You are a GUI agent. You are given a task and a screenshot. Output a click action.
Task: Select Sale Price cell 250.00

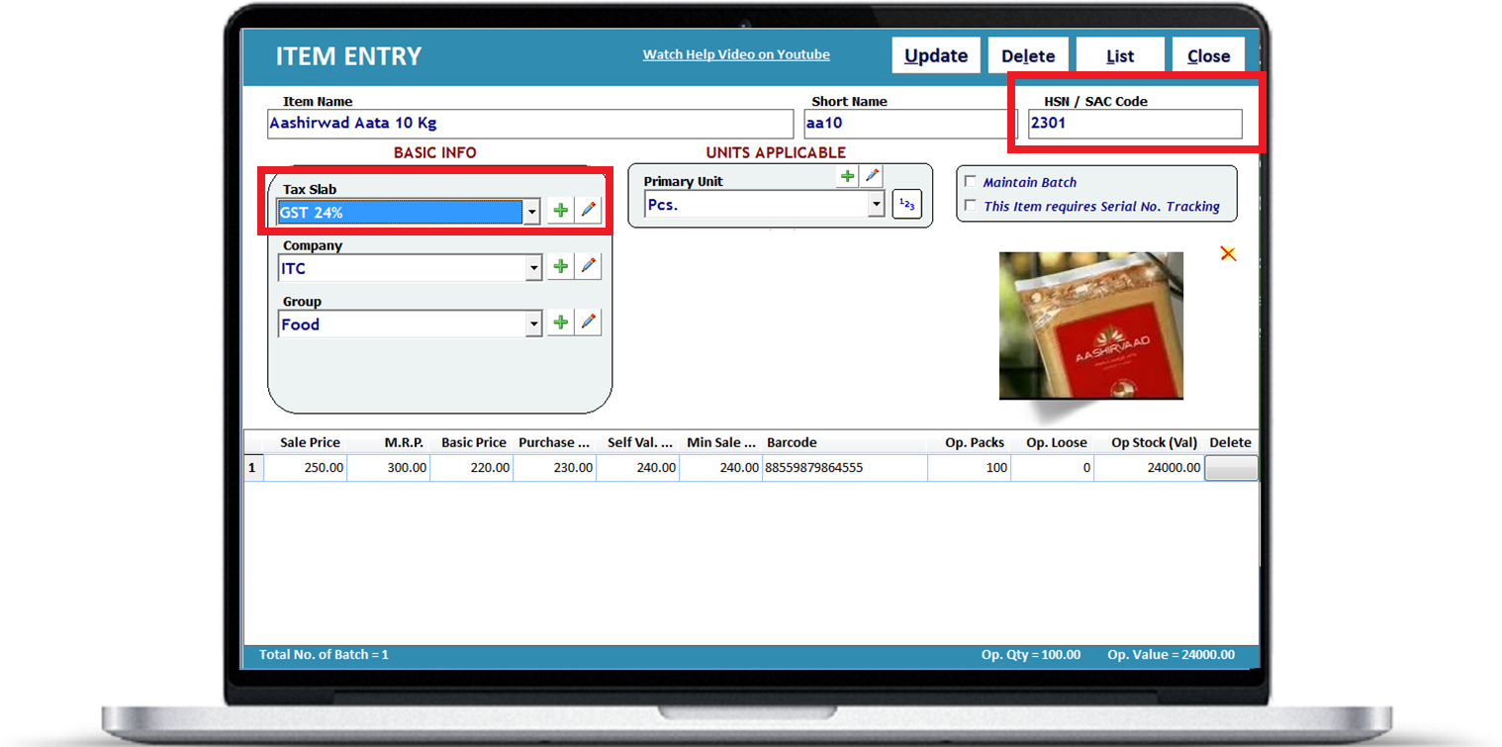point(305,468)
